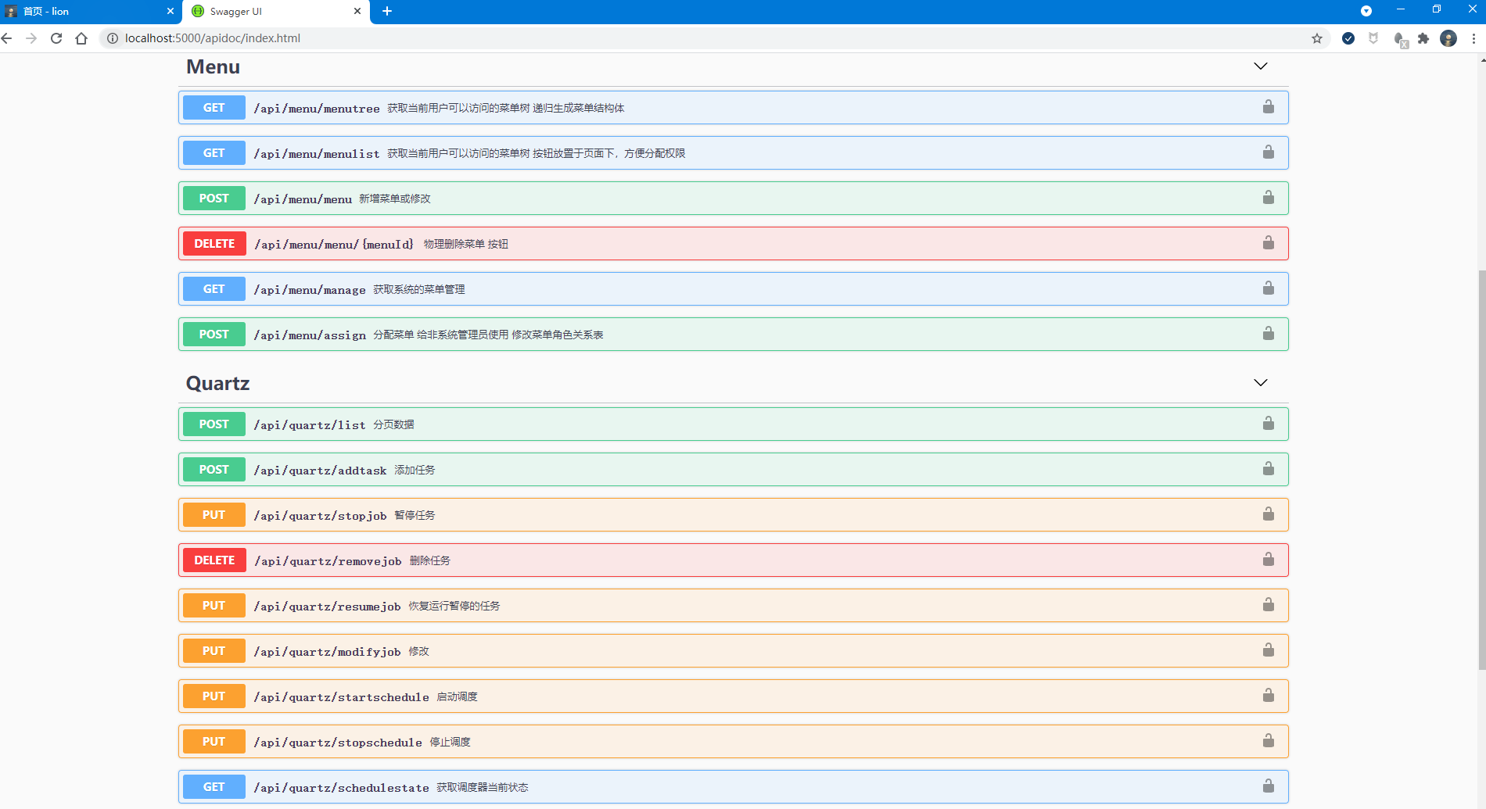Viewport: 1486px width, 809px height.
Task: Click the DELETE badge for /api/quartz/removejob
Action: tap(214, 560)
